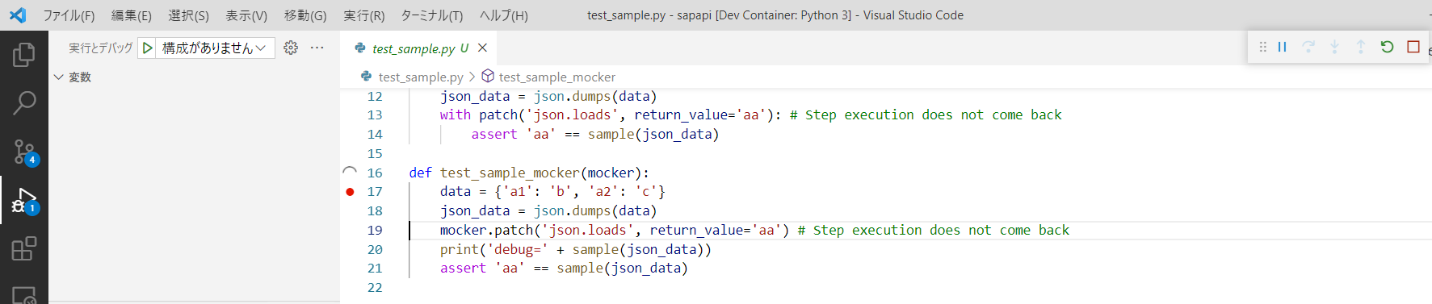
Task: Click line number 19 in the gutter
Action: (375, 231)
